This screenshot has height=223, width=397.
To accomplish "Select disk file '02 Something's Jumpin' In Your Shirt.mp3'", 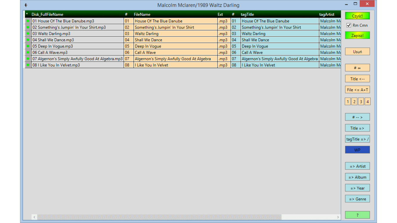I will pyautogui.click(x=77, y=27).
